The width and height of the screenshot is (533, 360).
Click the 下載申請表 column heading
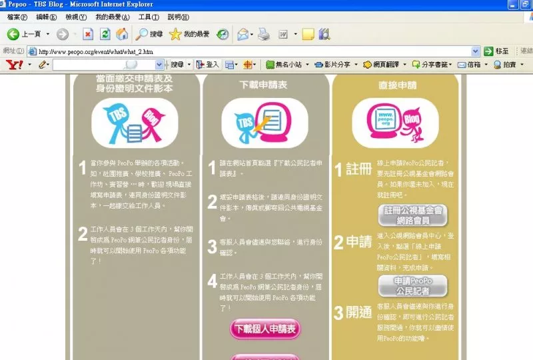click(263, 85)
